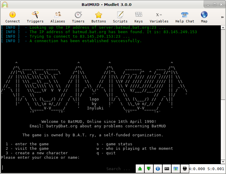Click the green up-arrow button near search
The image size is (226, 174).
pos(140,169)
